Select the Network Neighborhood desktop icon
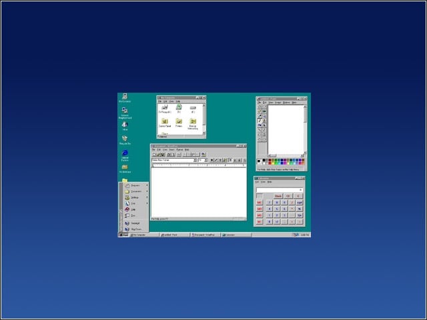 click(x=125, y=113)
